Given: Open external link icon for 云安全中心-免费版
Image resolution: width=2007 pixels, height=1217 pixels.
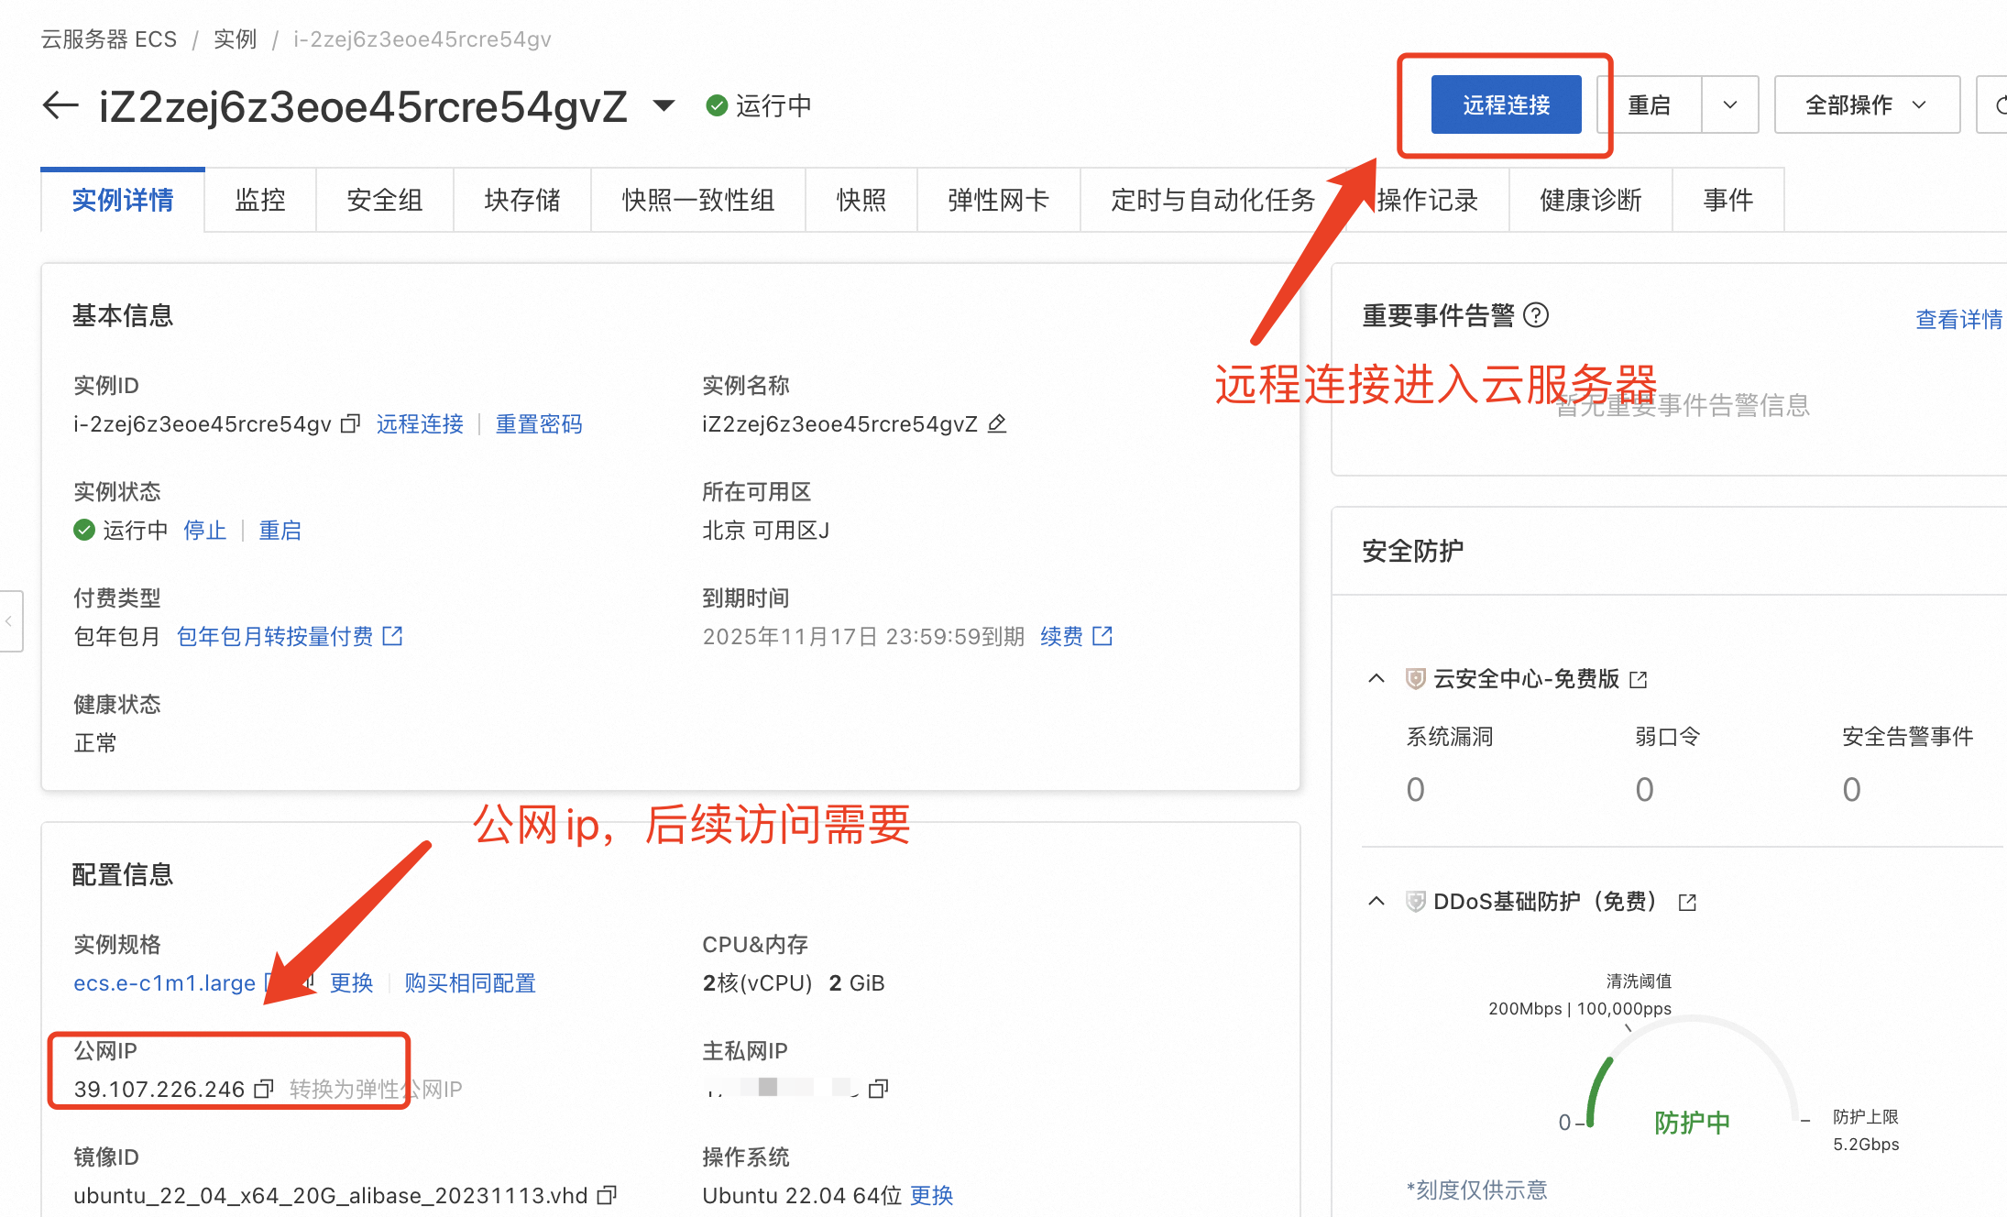Looking at the screenshot, I should (x=1639, y=679).
